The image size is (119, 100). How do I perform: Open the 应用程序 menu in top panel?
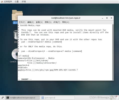click(8, 1)
